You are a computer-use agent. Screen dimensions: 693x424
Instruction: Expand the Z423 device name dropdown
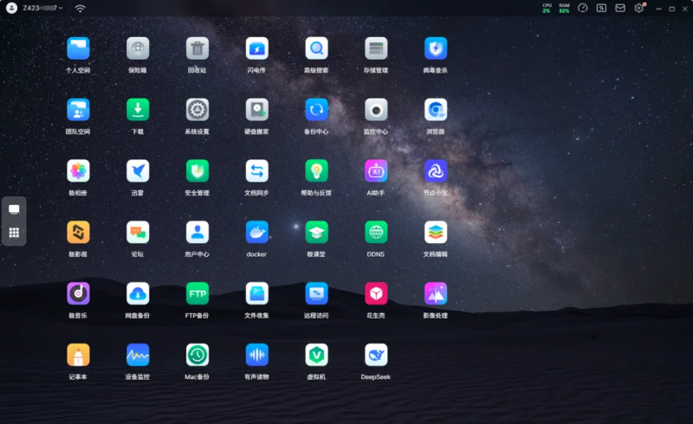pos(42,8)
